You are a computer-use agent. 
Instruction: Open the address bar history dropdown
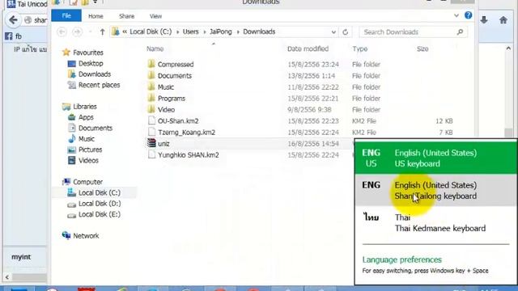coord(333,32)
